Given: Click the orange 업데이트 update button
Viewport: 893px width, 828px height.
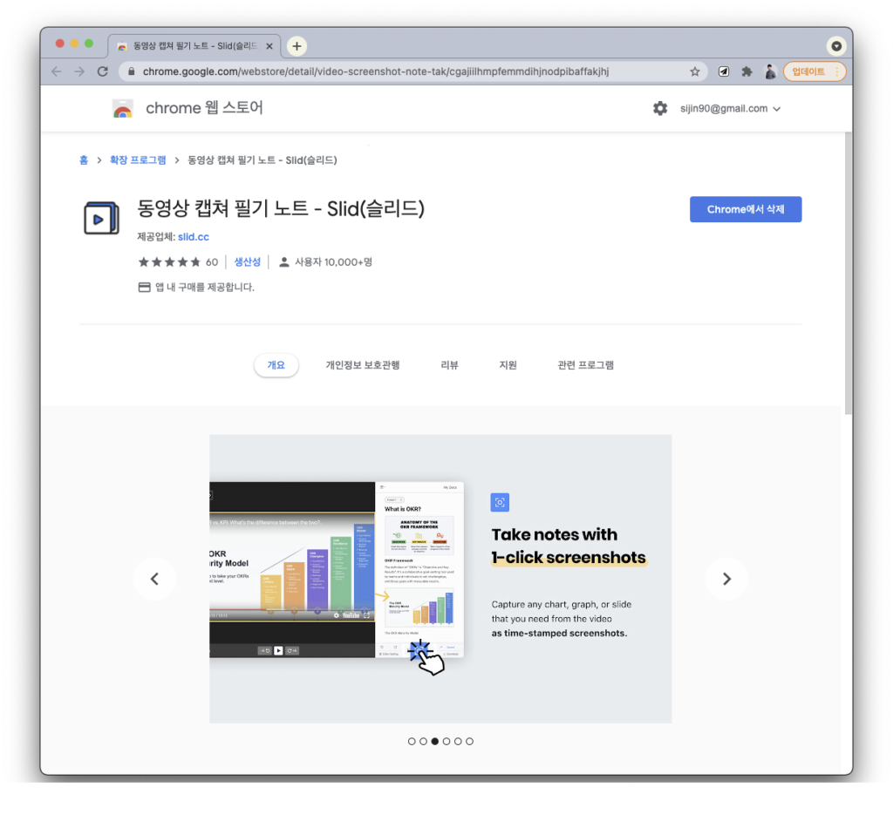Looking at the screenshot, I should pyautogui.click(x=815, y=71).
